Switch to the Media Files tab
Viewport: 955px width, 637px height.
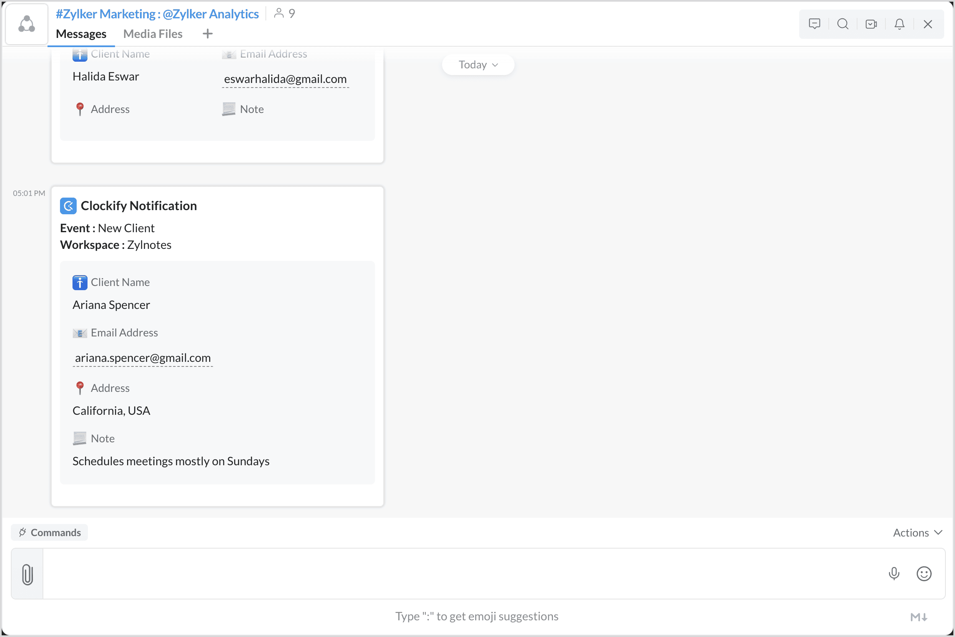[x=153, y=34]
